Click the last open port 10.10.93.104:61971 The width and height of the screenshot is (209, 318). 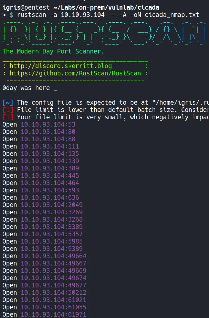tap(53, 315)
